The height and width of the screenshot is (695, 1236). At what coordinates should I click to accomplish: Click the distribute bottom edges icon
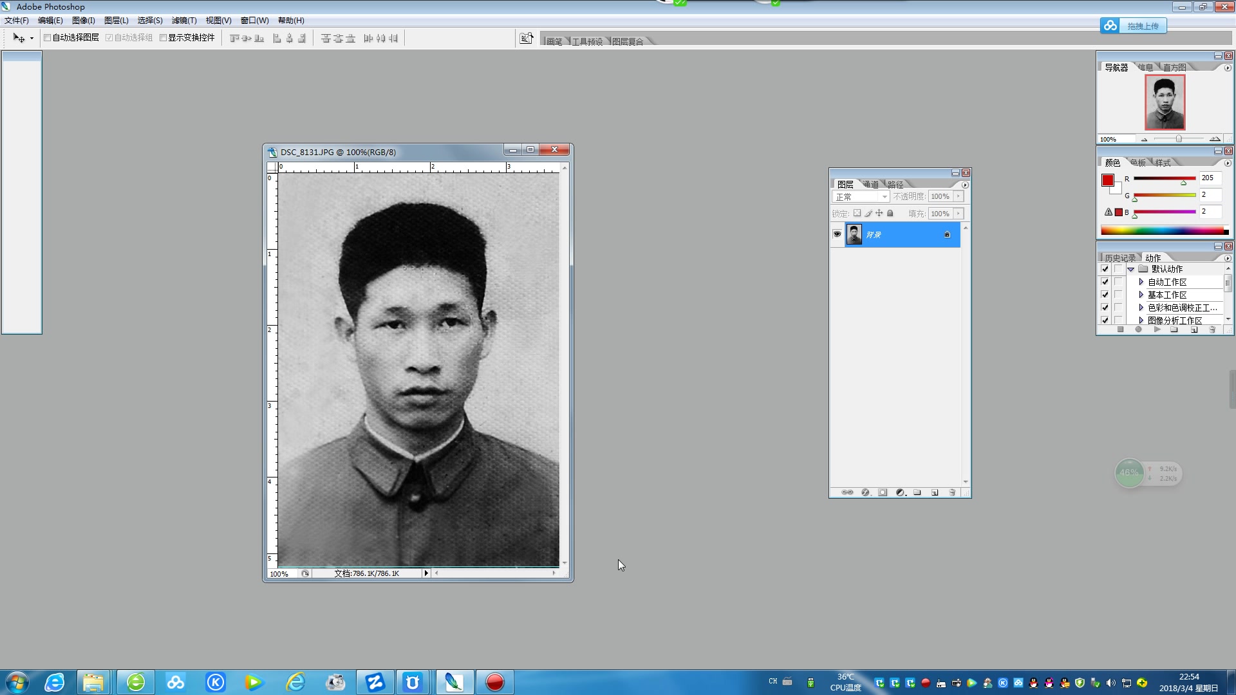click(351, 39)
